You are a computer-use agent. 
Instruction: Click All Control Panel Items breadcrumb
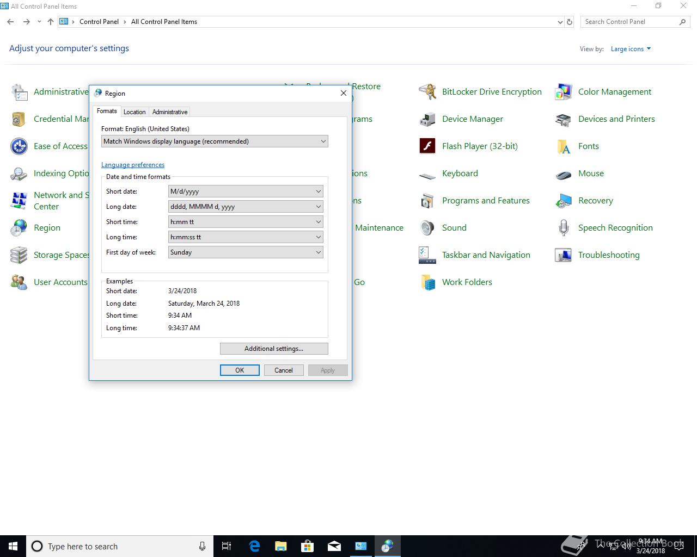(164, 22)
